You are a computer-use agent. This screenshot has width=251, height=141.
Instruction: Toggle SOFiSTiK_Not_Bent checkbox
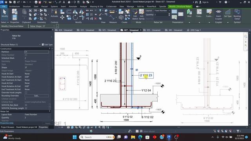coord(26,105)
